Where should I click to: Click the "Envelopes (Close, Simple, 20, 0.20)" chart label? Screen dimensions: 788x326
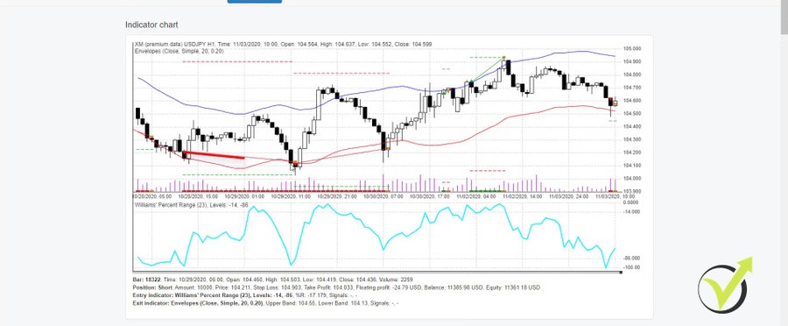179,51
